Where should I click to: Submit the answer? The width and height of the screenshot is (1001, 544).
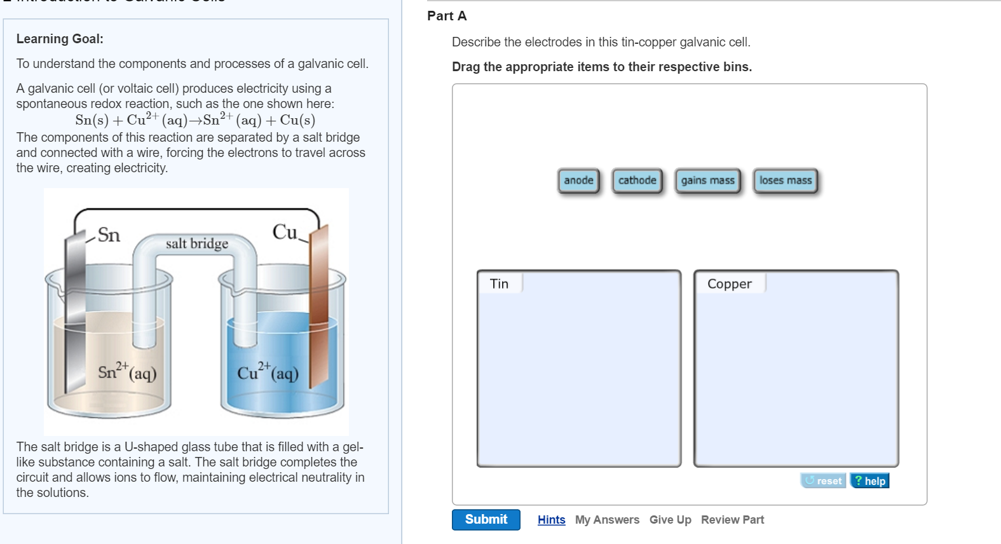click(x=486, y=519)
